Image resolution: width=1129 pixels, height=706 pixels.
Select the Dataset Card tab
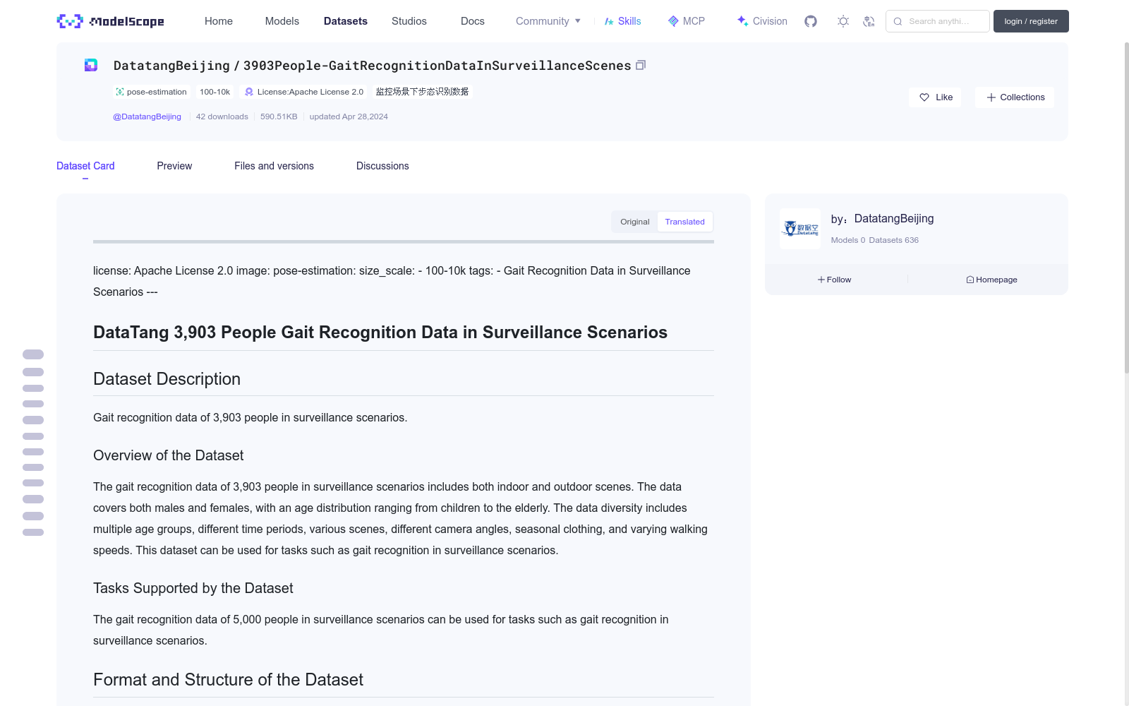tap(85, 166)
